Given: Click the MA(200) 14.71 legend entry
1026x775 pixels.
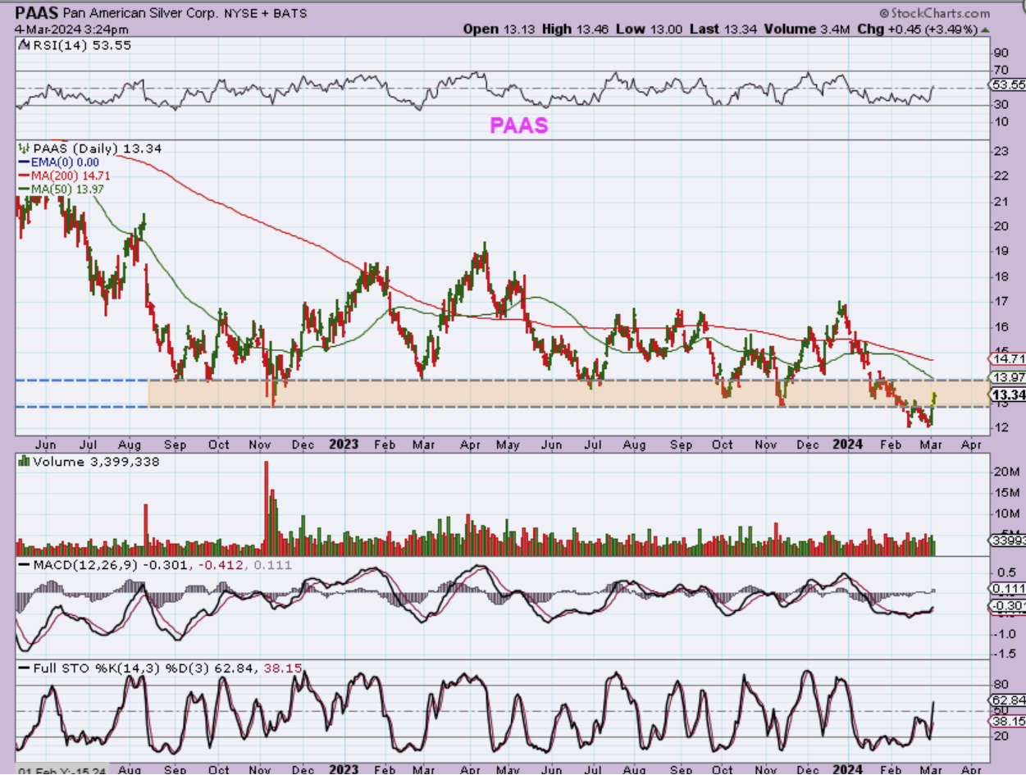Looking at the screenshot, I should click(x=64, y=176).
